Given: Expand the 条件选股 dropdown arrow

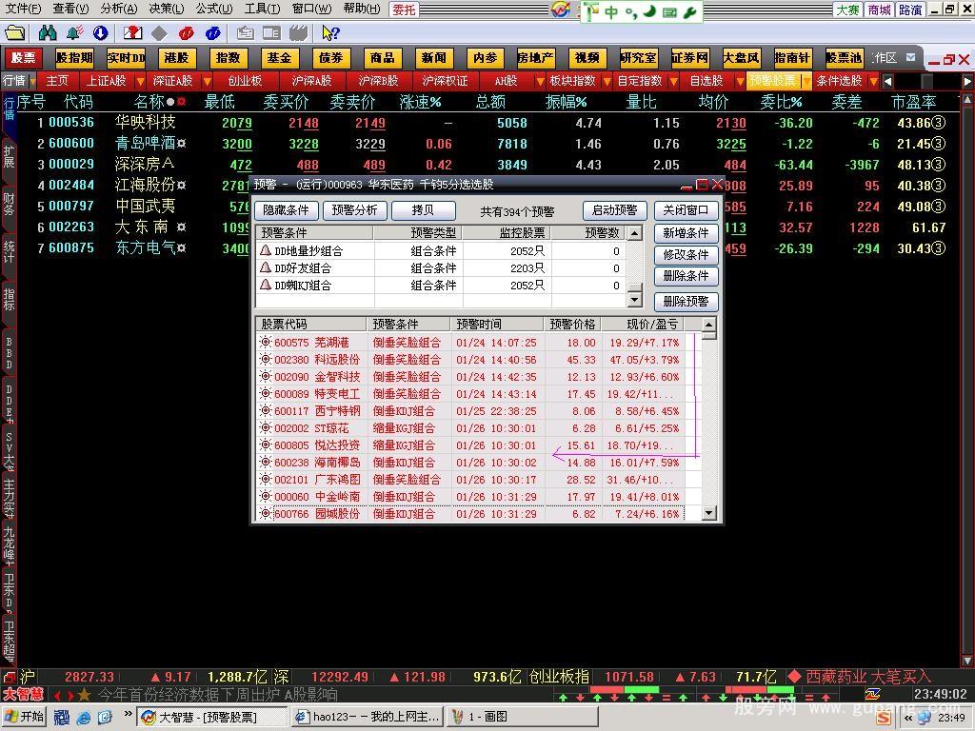Looking at the screenshot, I should click(874, 82).
